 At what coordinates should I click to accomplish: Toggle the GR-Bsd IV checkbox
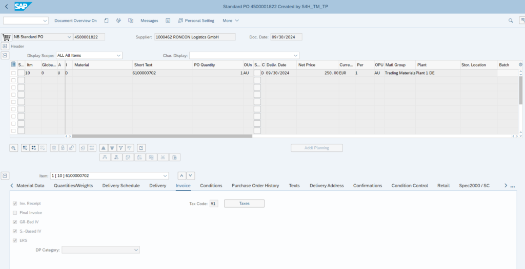point(15,221)
